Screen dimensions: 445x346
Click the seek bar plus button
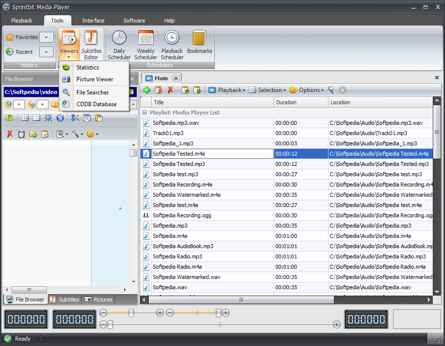tap(337, 324)
